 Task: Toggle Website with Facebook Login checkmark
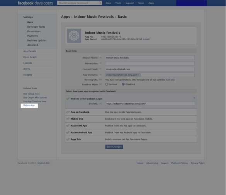[x=68, y=99]
